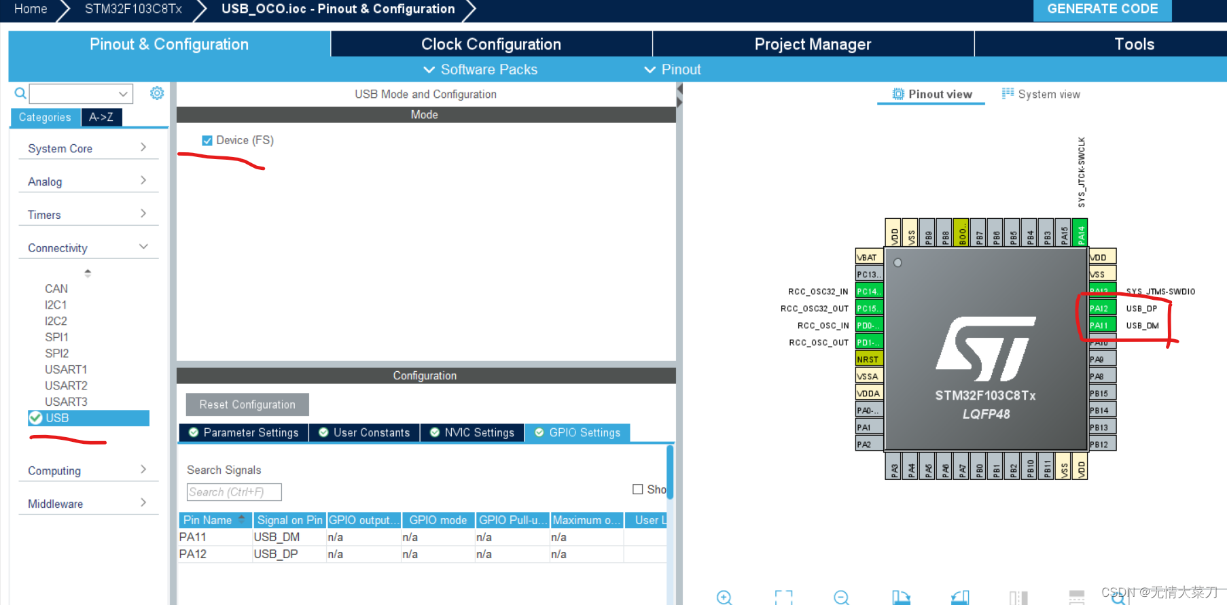Sort by the Pin Name column header

pos(215,520)
